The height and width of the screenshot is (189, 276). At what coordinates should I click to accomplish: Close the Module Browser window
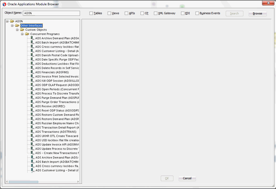click(x=268, y=3)
